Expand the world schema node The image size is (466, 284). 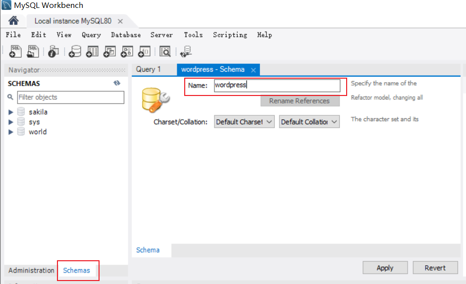click(11, 132)
